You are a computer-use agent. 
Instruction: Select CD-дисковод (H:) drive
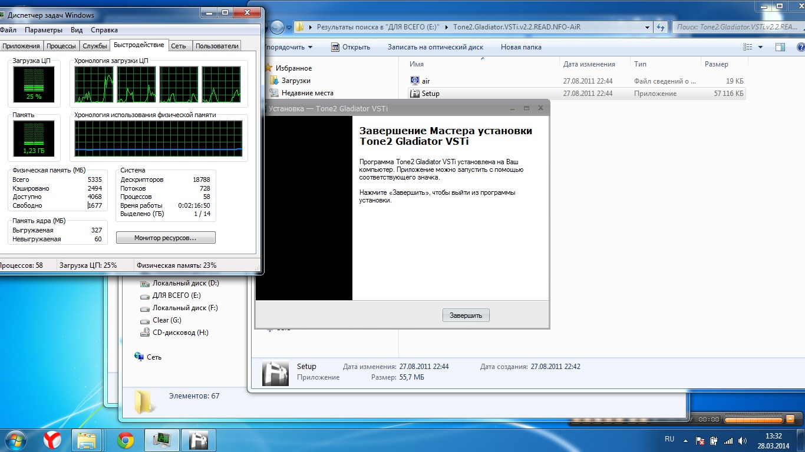pyautogui.click(x=180, y=333)
